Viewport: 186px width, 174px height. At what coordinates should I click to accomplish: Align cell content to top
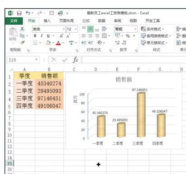tap(84, 28)
